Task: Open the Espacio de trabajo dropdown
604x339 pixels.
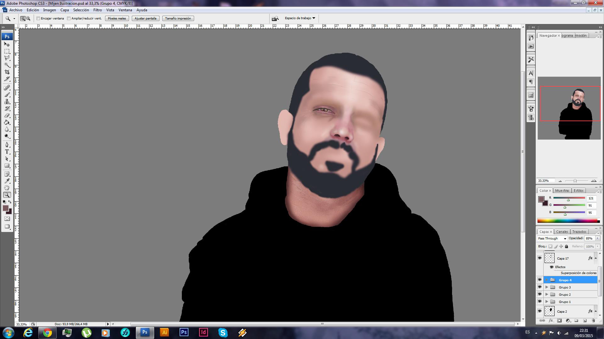Action: [x=300, y=18]
